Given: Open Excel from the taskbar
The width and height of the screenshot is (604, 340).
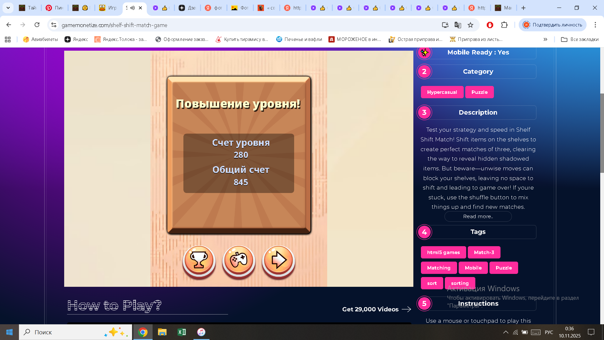Looking at the screenshot, I should click(x=182, y=332).
